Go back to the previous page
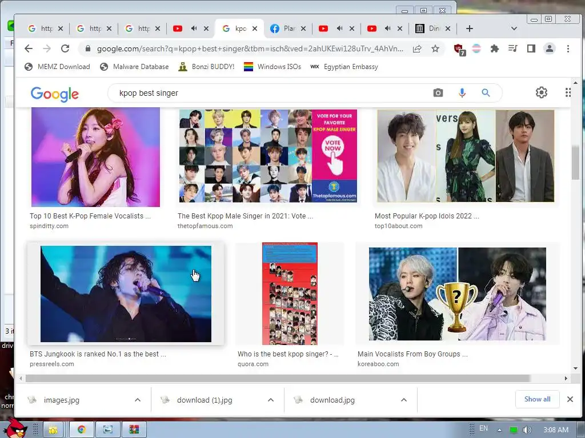Image resolution: width=585 pixels, height=438 pixels. (29, 48)
